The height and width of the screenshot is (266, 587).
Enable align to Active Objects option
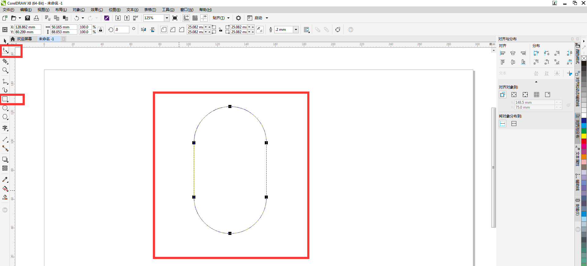tap(503, 95)
